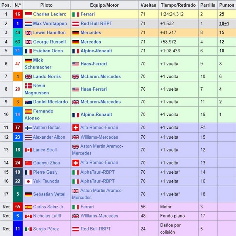This screenshot has width=236, height=236.
Task: Click the German flag beside Mick Schumacher
Action: click(28, 60)
